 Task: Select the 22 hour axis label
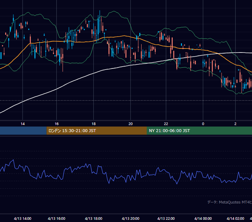click(x=166, y=124)
